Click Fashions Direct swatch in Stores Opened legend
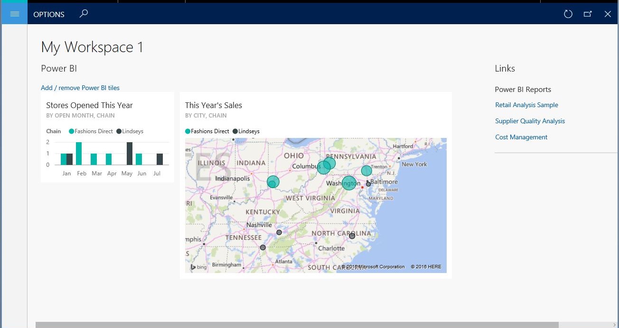 coord(72,131)
